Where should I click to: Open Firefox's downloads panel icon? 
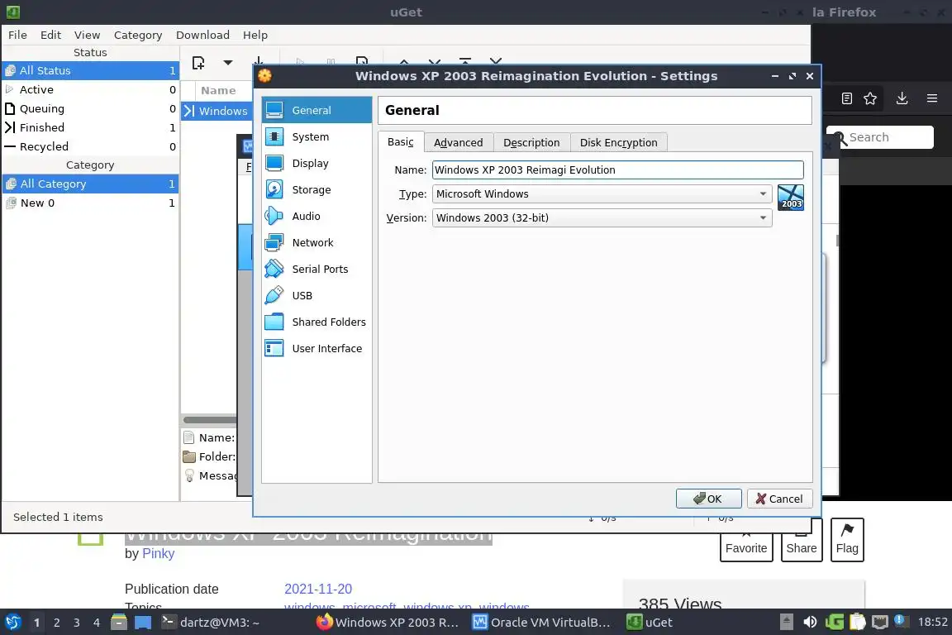[902, 98]
